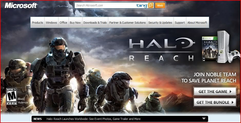This screenshot has height=123, width=241.
Task: Open the Windows menu item
Action: pyautogui.click(x=51, y=23)
